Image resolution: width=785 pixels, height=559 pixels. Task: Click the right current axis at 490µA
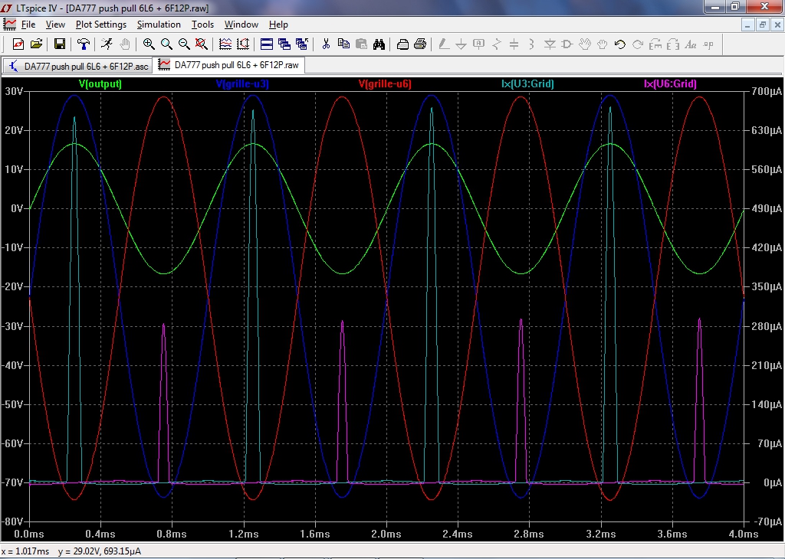(766, 208)
